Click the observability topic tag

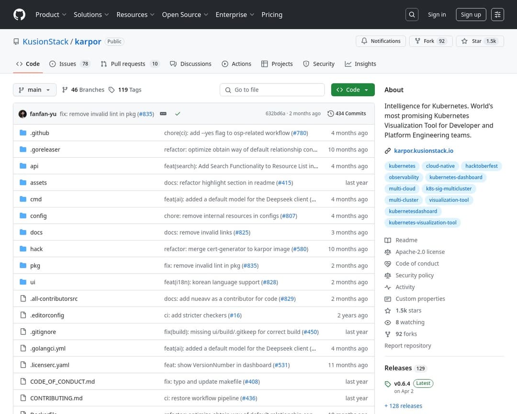click(x=404, y=177)
